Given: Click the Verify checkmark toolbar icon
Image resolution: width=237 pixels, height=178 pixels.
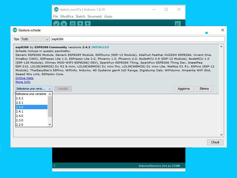Looking at the screenshot, I should point(56,24).
